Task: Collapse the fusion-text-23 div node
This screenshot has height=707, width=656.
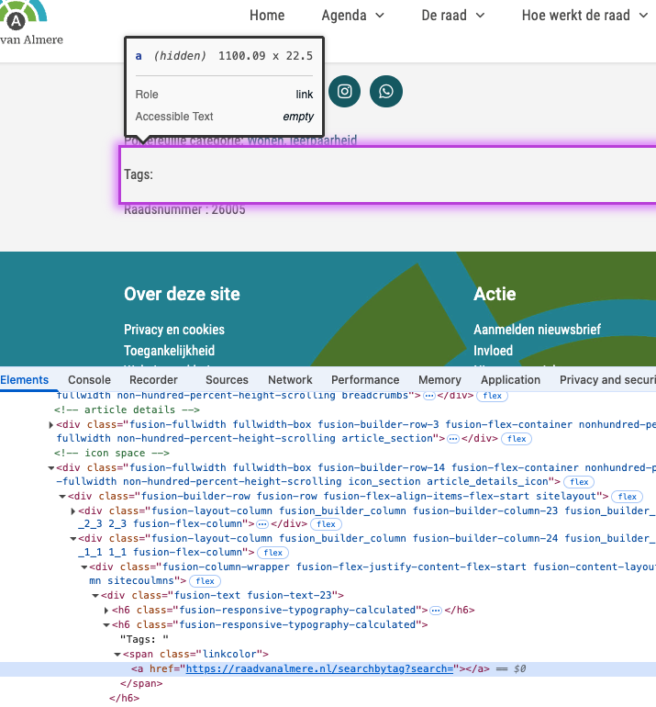Action: pyautogui.click(x=95, y=596)
